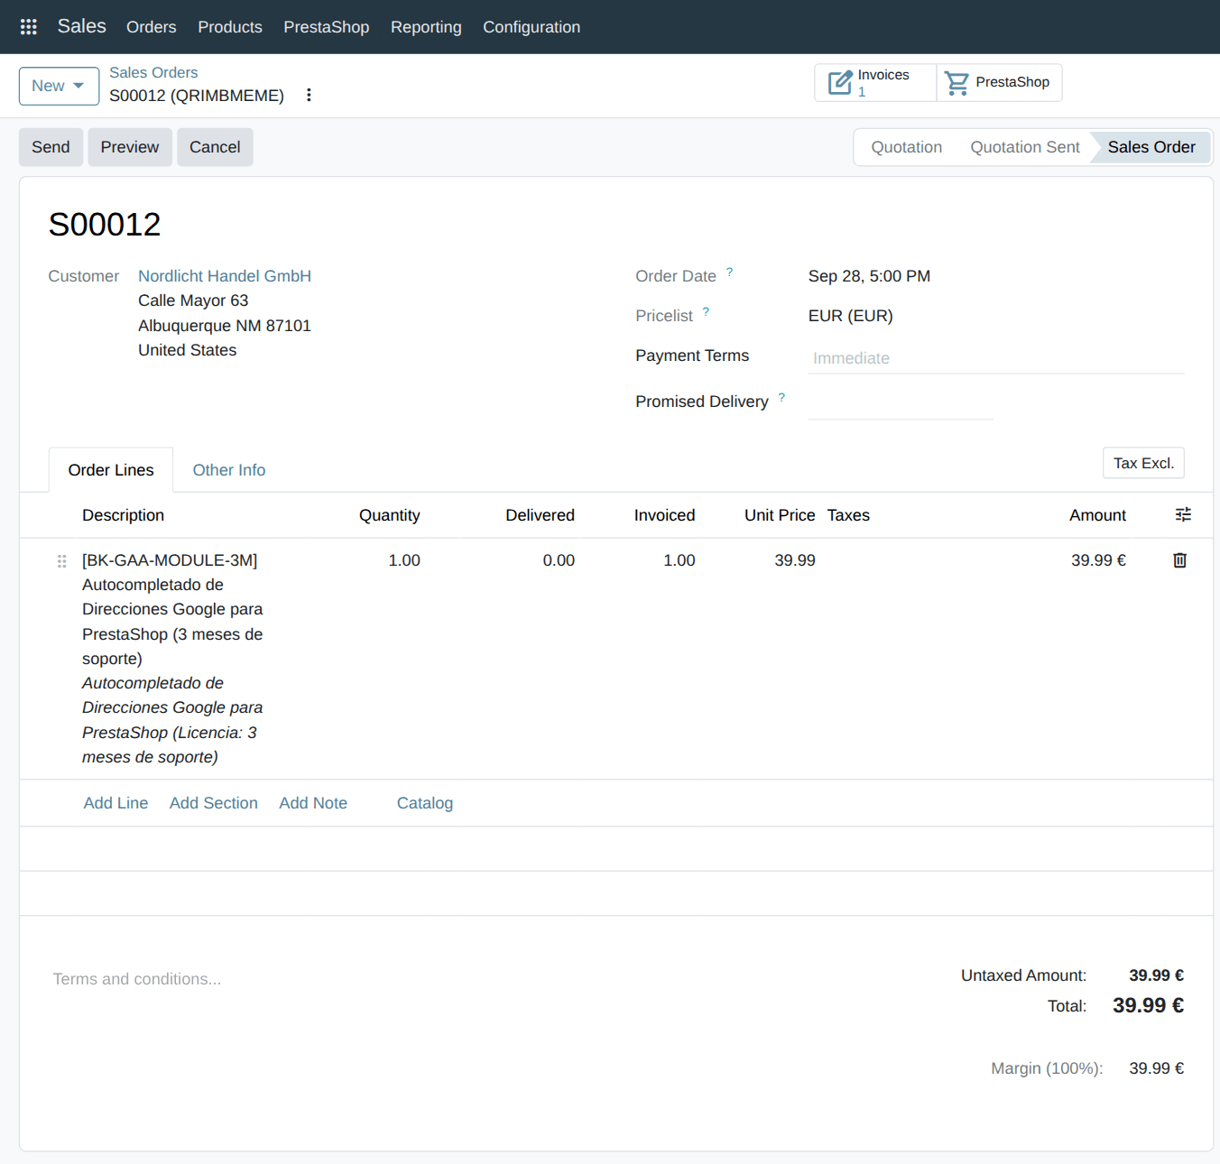Screen dimensions: 1220x1164
Task: Click the Description column header
Action: pyautogui.click(x=124, y=515)
